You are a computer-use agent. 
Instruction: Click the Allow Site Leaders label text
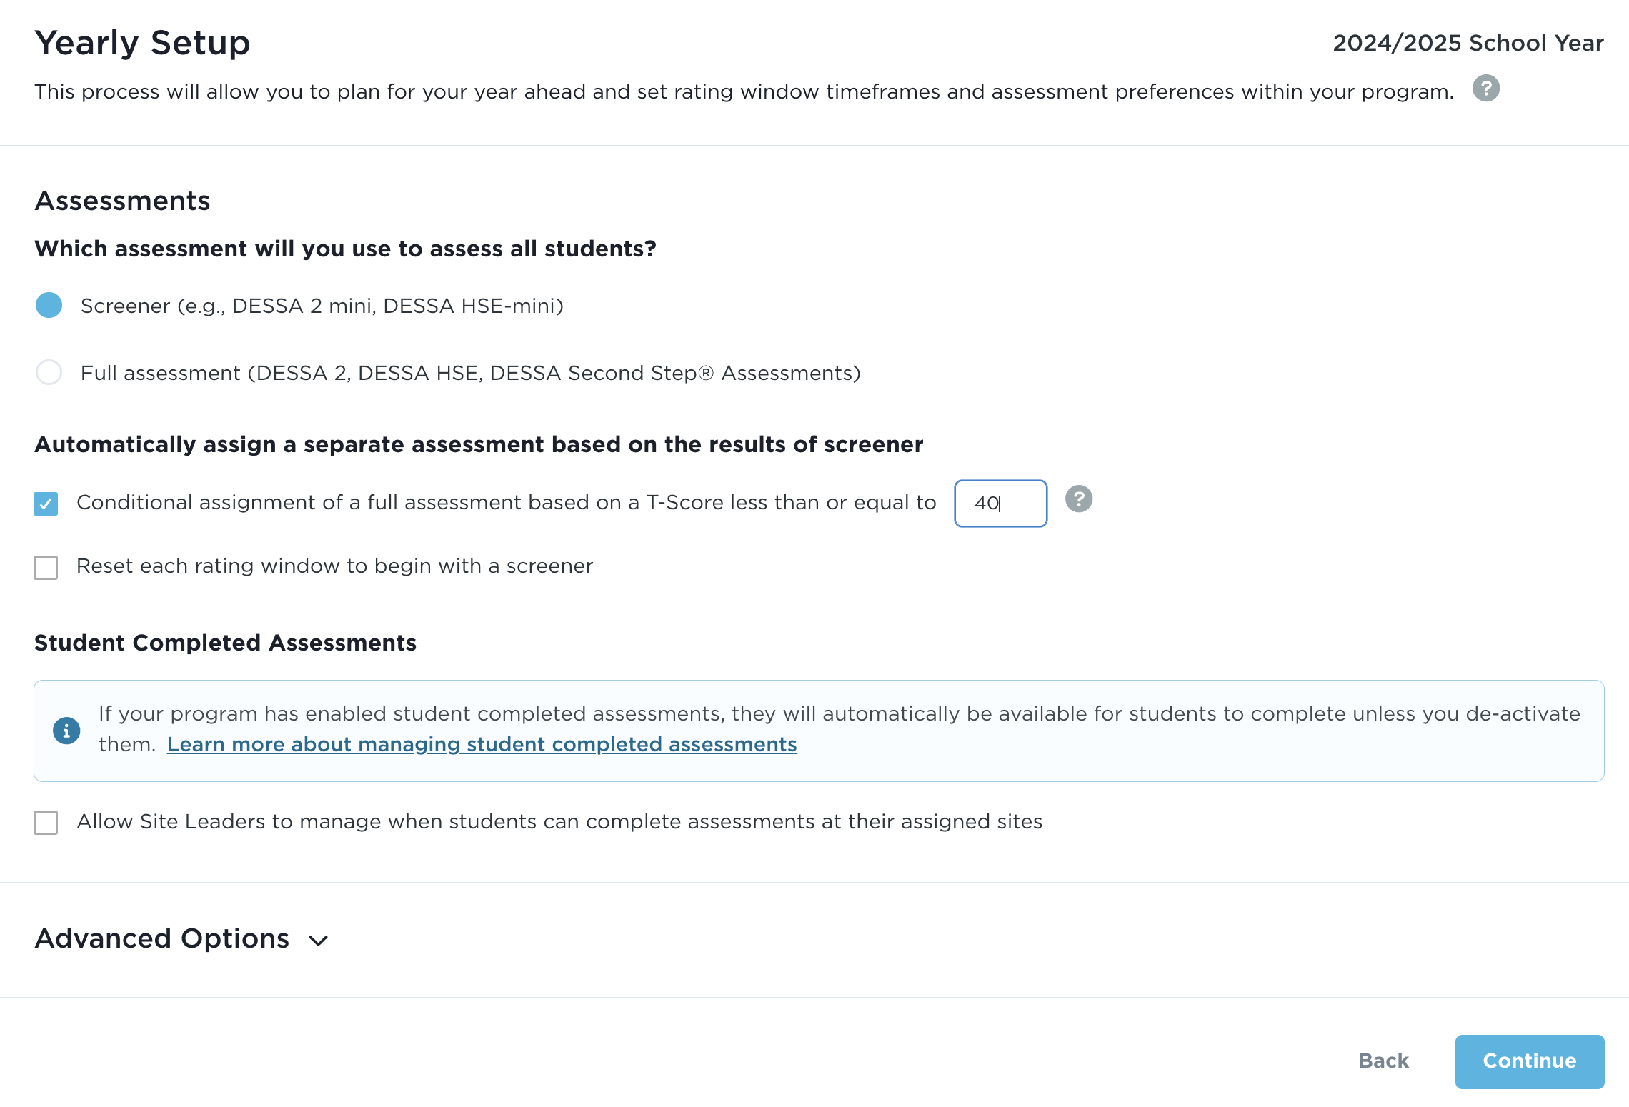[x=559, y=822]
